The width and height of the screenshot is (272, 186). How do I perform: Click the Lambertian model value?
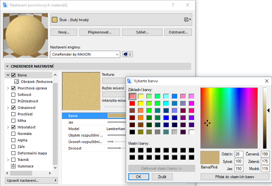click(x=116, y=129)
